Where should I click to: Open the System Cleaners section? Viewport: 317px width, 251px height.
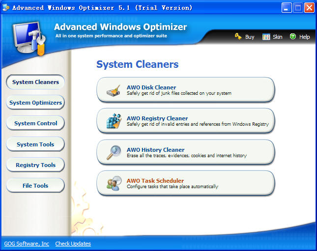click(x=35, y=82)
